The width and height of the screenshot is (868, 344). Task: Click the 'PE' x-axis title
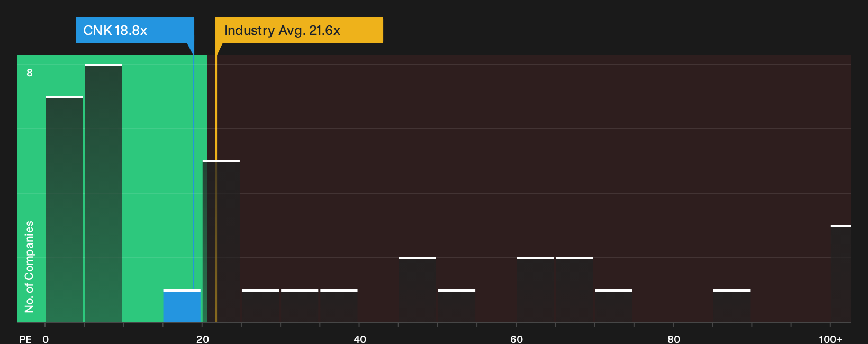click(25, 339)
